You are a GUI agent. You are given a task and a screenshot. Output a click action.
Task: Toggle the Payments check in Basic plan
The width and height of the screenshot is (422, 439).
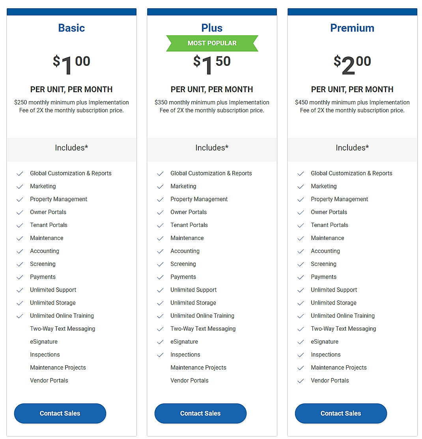tap(20, 277)
